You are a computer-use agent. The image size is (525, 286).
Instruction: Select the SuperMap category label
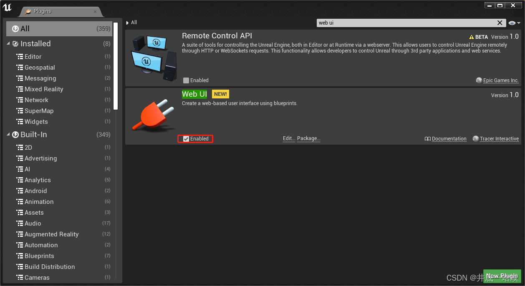[x=39, y=111]
